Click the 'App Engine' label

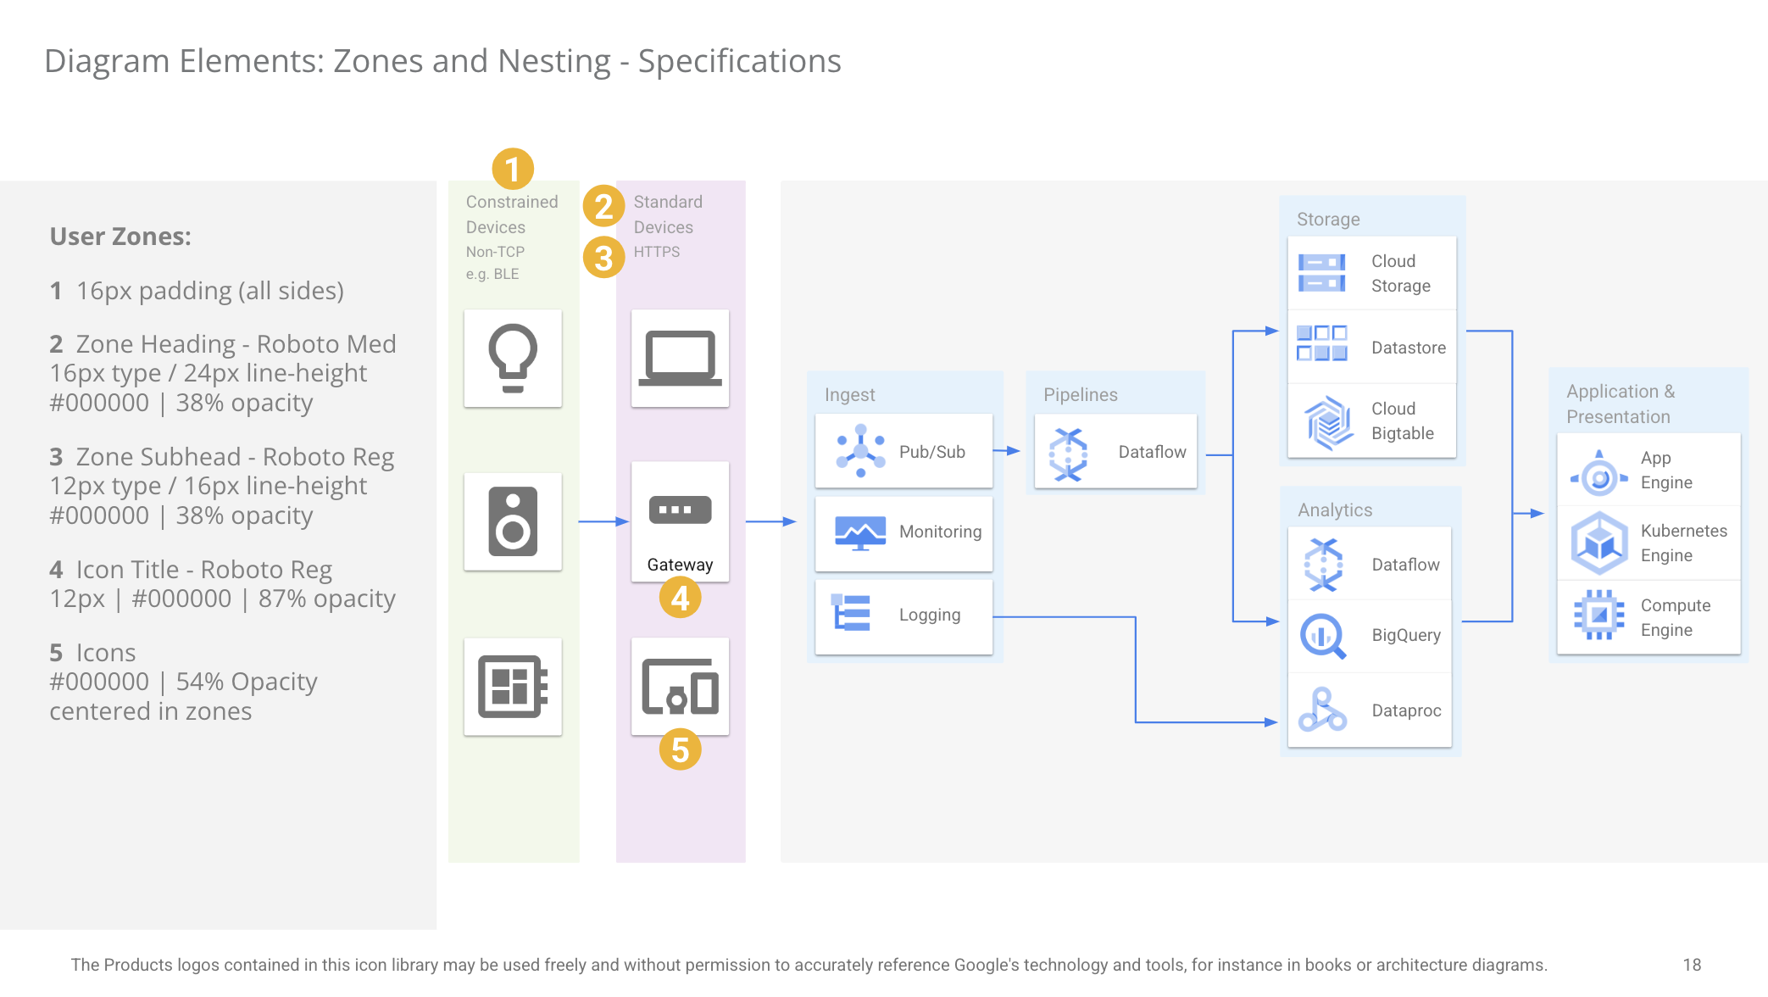coord(1666,471)
